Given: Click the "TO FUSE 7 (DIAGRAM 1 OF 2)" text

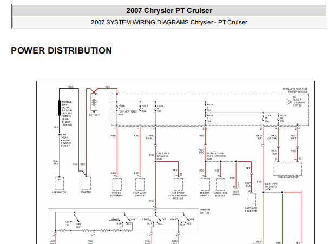Looking at the screenshot, I should coord(299,101).
